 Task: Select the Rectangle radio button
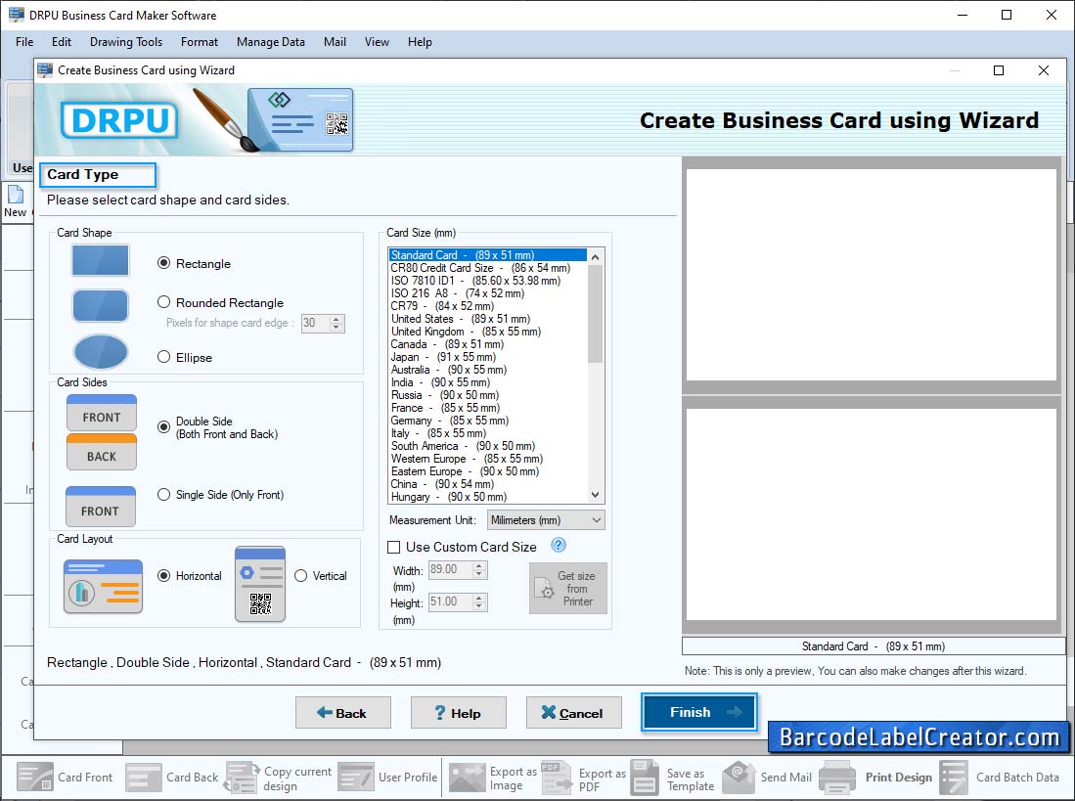(164, 263)
